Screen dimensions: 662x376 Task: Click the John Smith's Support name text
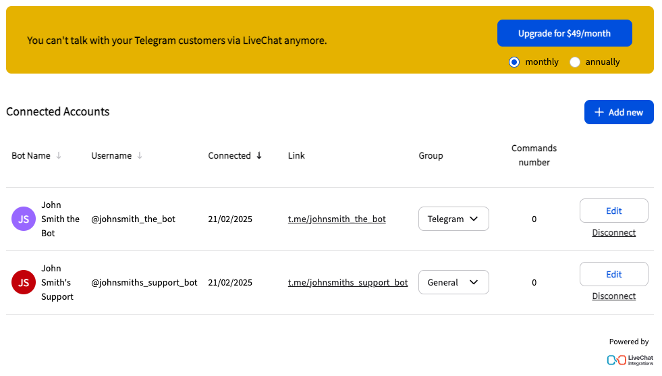57,282
